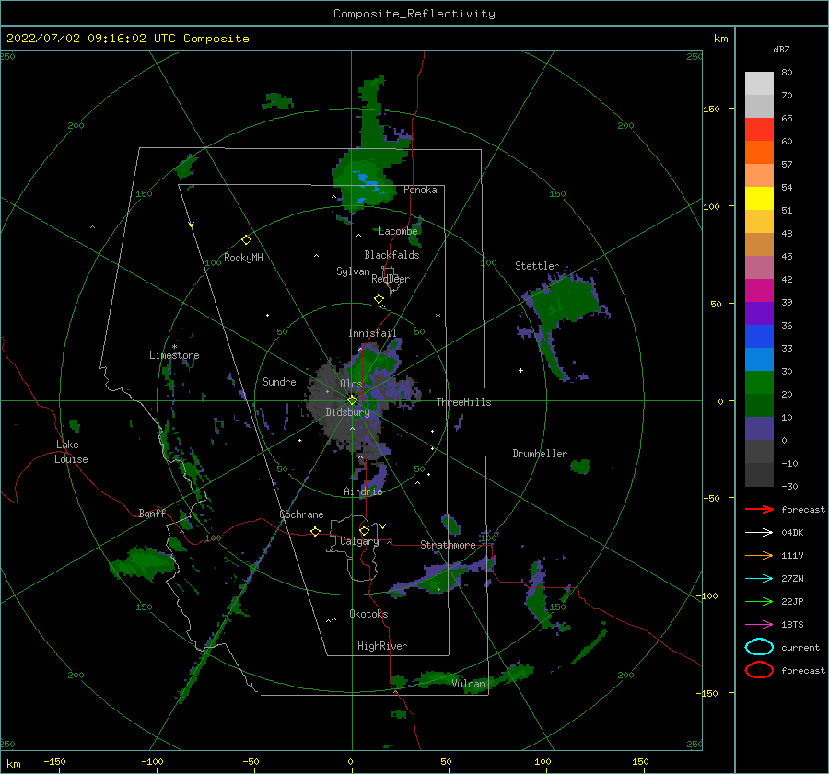Click the green echo southeast of Drumheller
Screen dimensions: 829x774
(580, 467)
